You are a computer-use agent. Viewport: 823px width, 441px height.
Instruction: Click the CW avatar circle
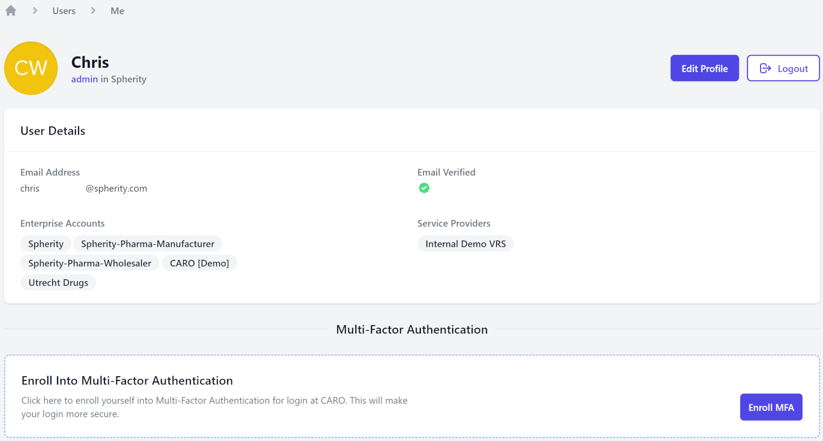coord(30,68)
